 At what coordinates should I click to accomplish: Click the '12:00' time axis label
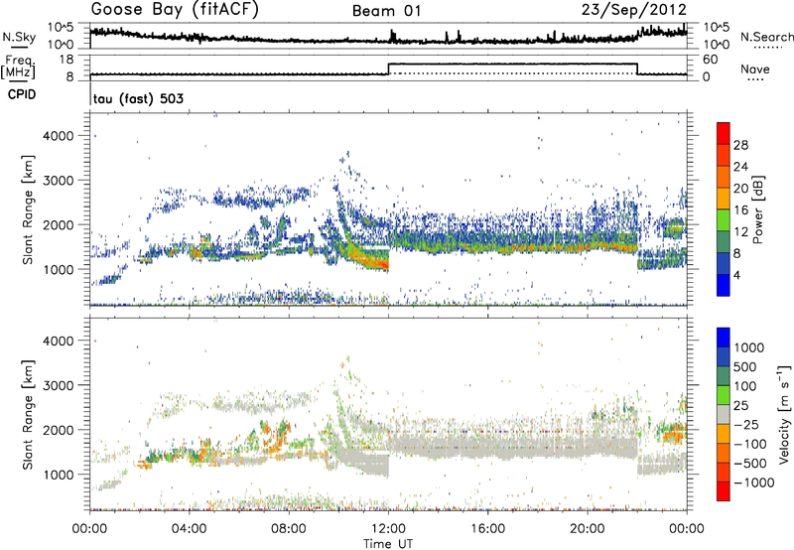click(x=388, y=529)
